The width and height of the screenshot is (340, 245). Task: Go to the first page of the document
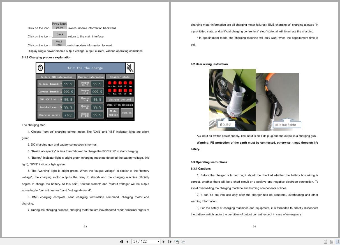coord(121,241)
